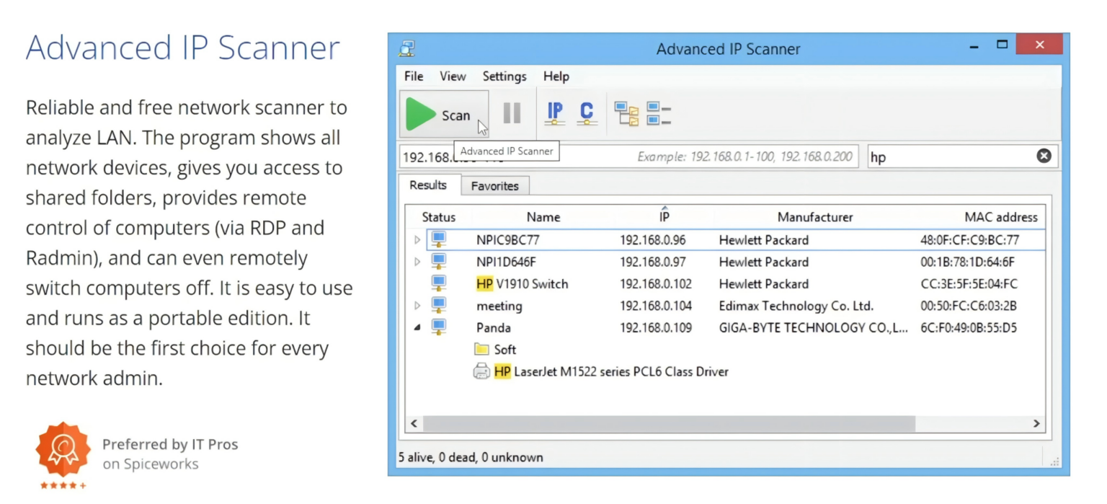Open the Soft shared folder

(x=504, y=350)
